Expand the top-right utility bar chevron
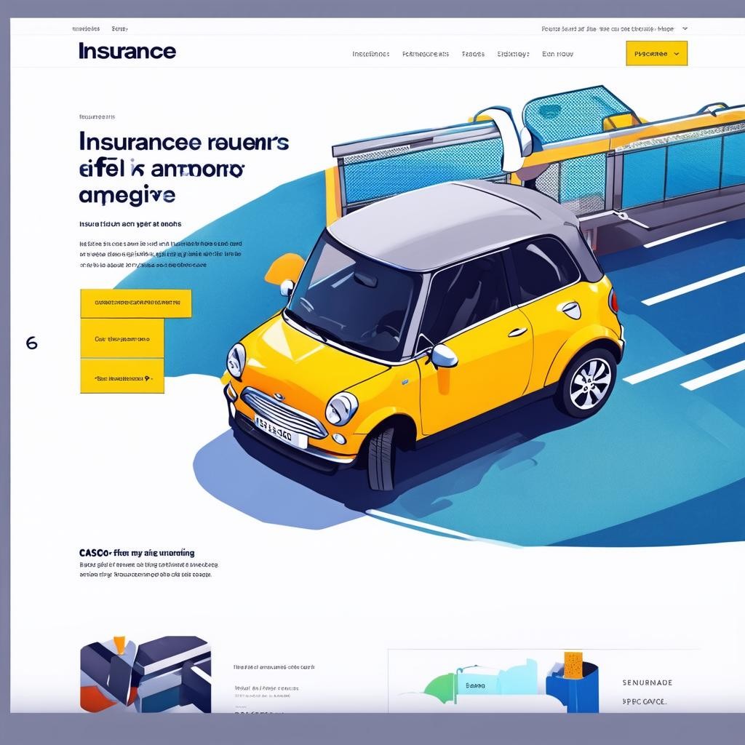The width and height of the screenshot is (745, 745). click(685, 29)
